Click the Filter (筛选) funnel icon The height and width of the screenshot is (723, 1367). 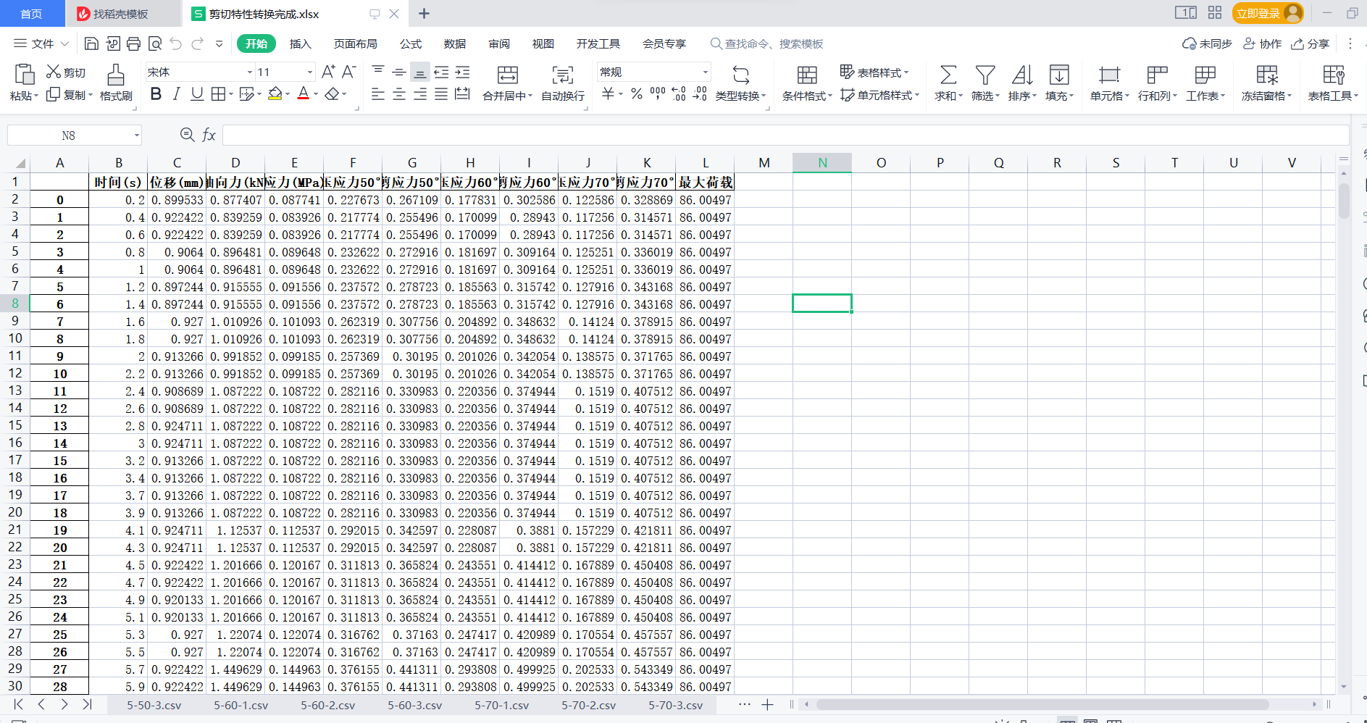point(985,75)
